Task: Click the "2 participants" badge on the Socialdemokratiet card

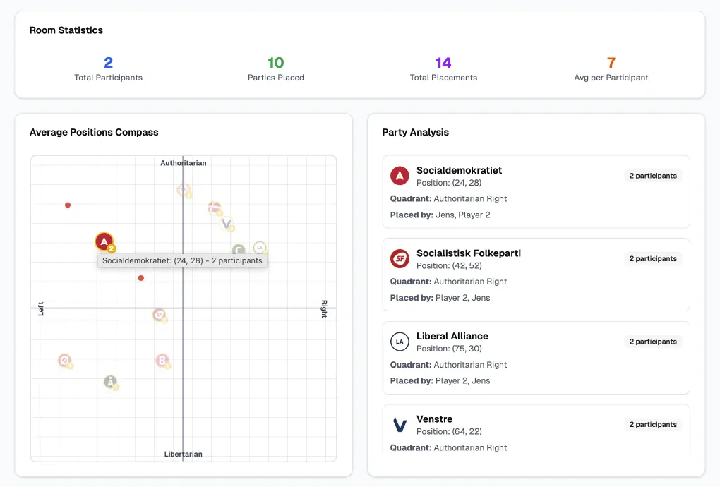Action: click(x=653, y=176)
